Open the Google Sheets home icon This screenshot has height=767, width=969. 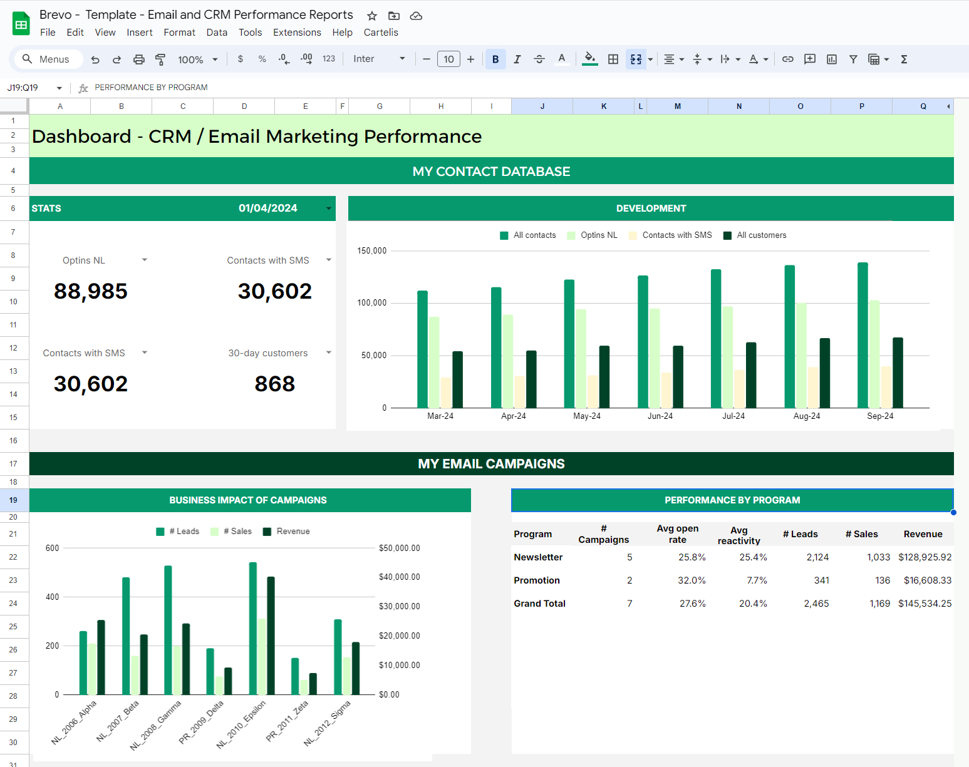(21, 24)
